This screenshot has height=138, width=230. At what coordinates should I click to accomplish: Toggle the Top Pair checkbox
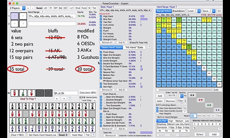click(x=101, y=69)
